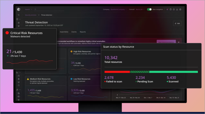
Task: Collapse the shield section chevron in sidebar
Action: coord(20,19)
